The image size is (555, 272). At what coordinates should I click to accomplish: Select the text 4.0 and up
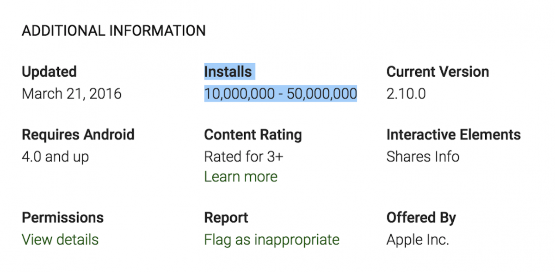[55, 156]
